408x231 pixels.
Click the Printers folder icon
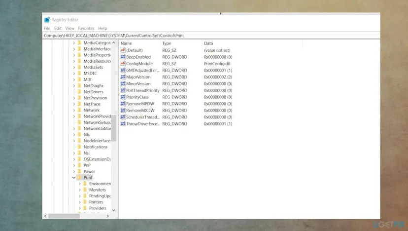(x=85, y=202)
